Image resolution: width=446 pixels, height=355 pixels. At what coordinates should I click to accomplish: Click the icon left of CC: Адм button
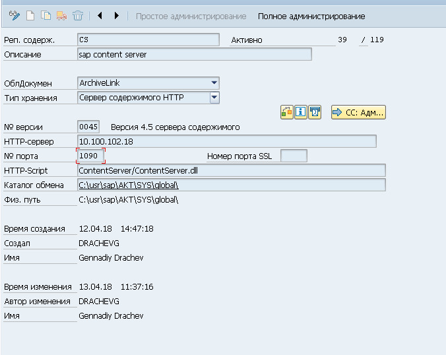pos(315,112)
